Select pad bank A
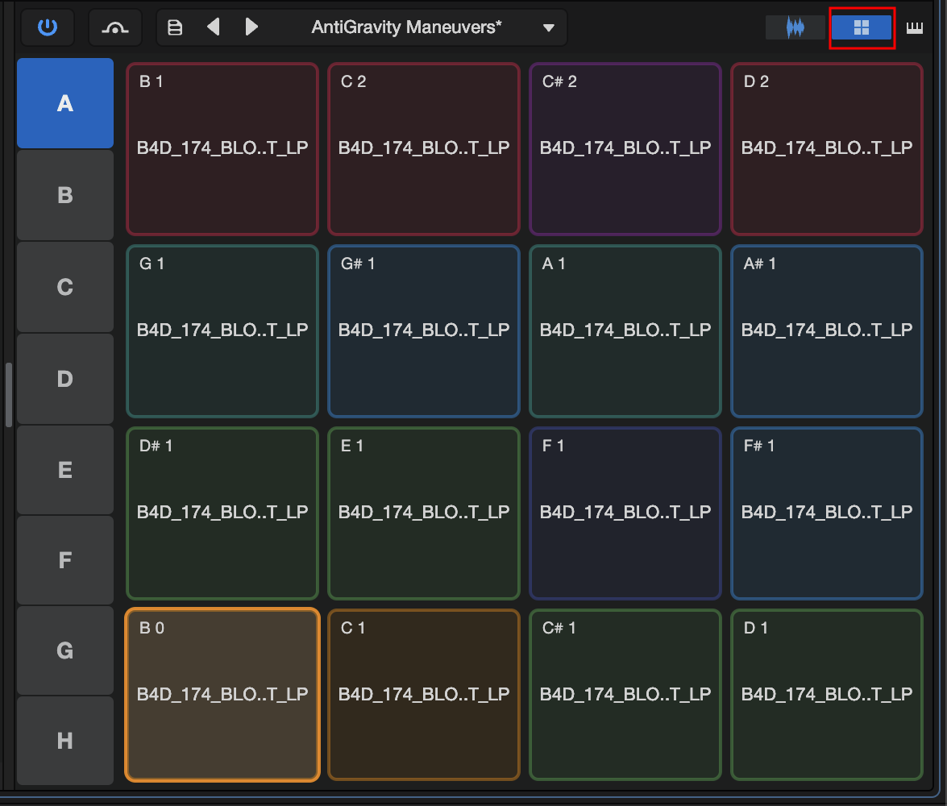Image resolution: width=947 pixels, height=806 pixels. click(65, 103)
